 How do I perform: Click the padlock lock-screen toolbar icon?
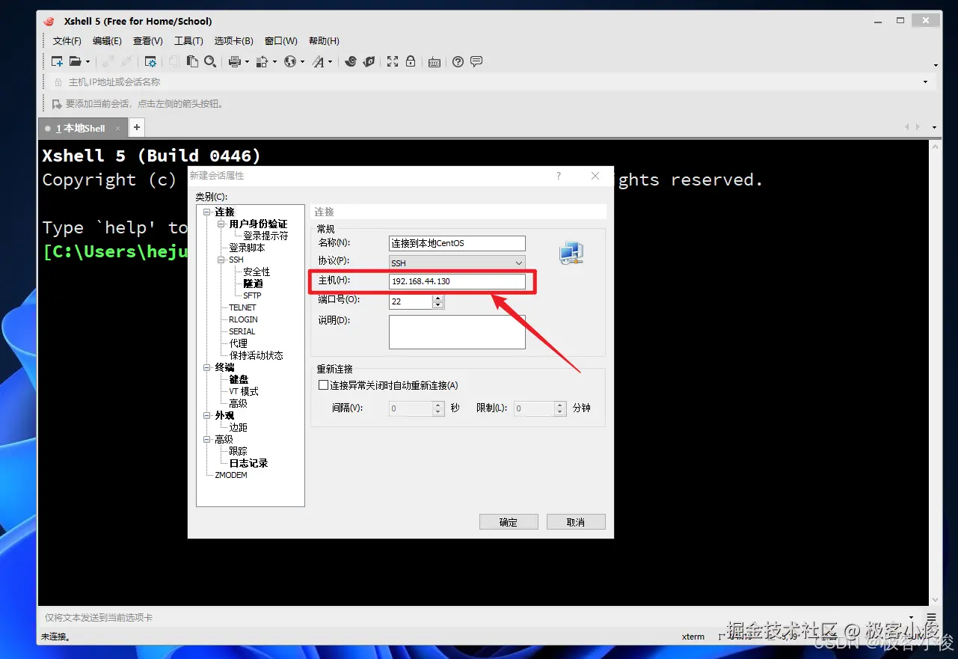pos(411,62)
